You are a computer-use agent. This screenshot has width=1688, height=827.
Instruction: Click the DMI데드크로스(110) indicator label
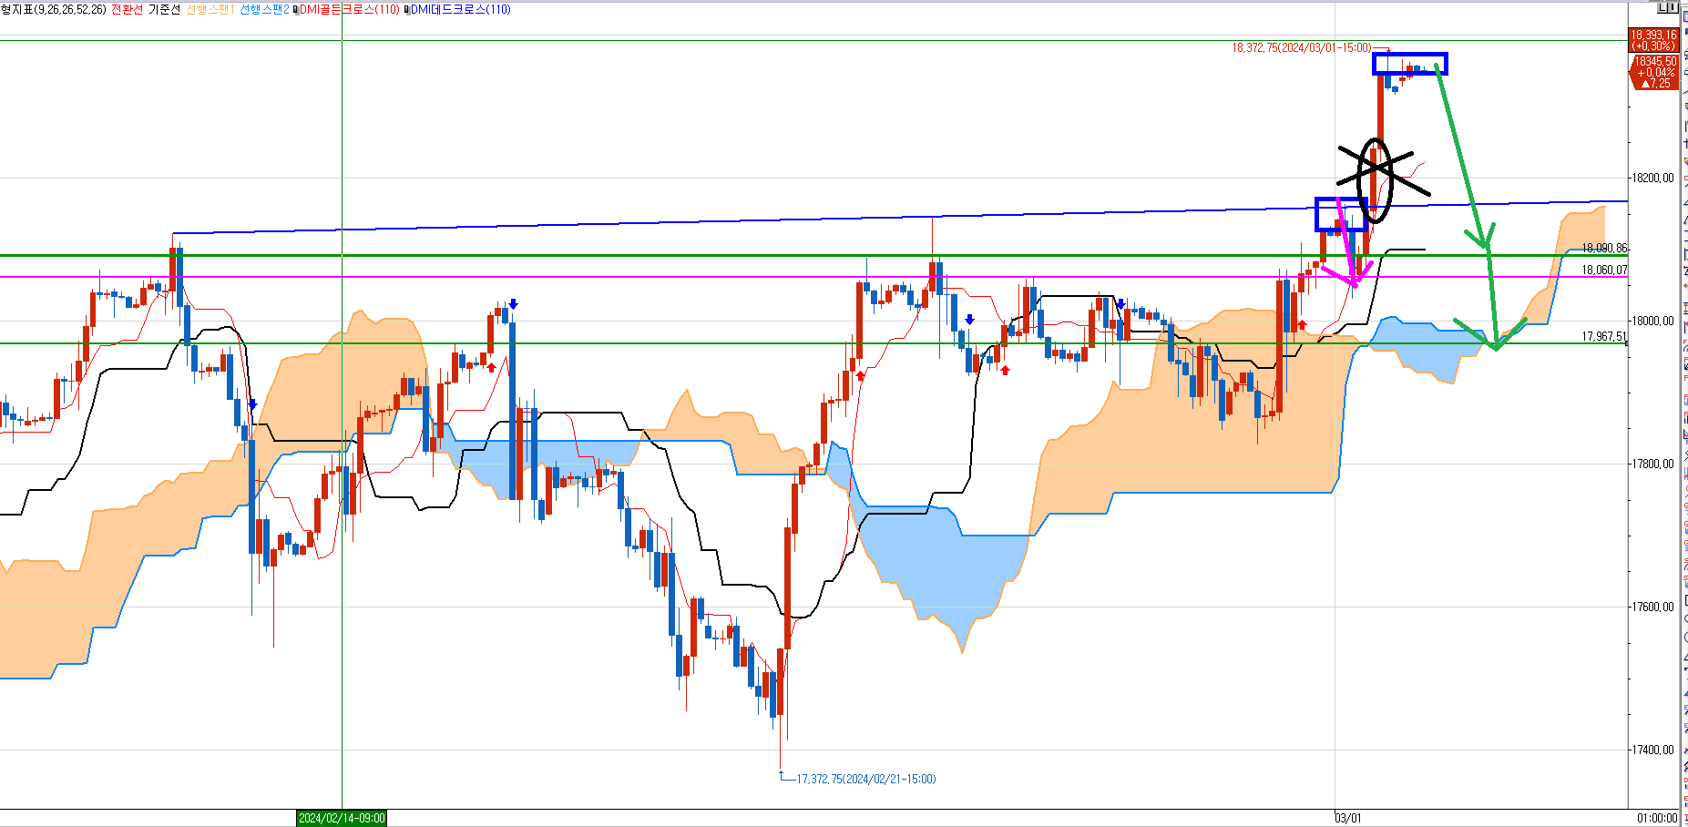461,9
